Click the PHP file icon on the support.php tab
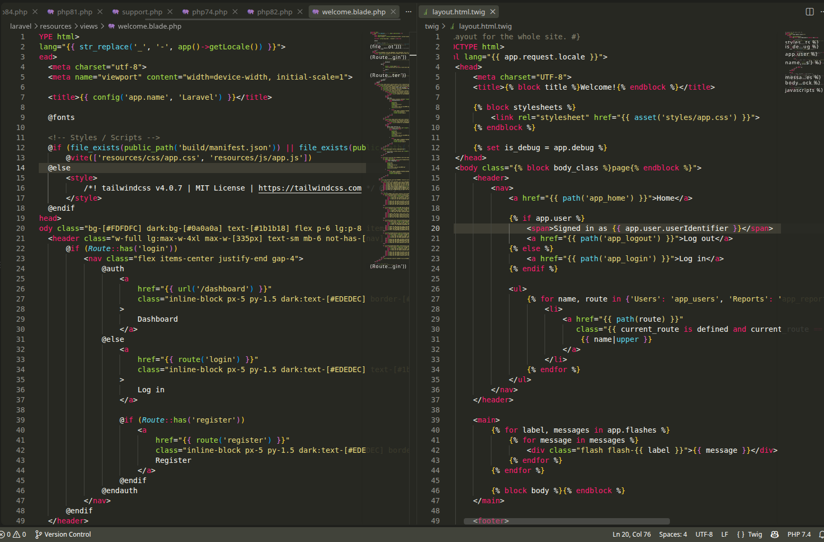 [116, 12]
